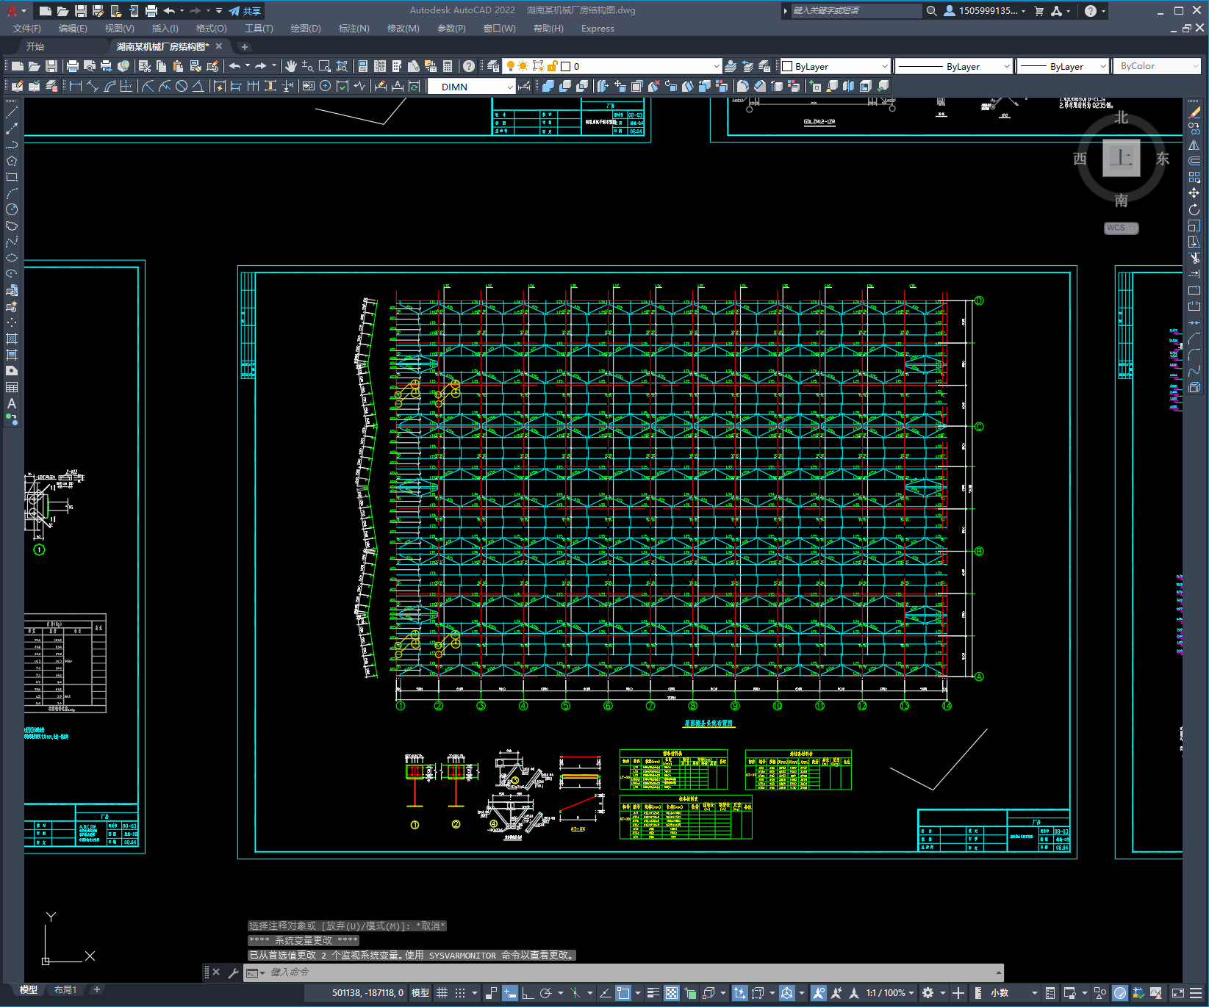Toggle Ortho mode in status bar
This screenshot has height=1007, width=1209.
coord(527,993)
